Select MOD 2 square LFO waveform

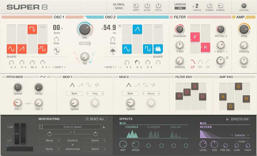[145, 85]
